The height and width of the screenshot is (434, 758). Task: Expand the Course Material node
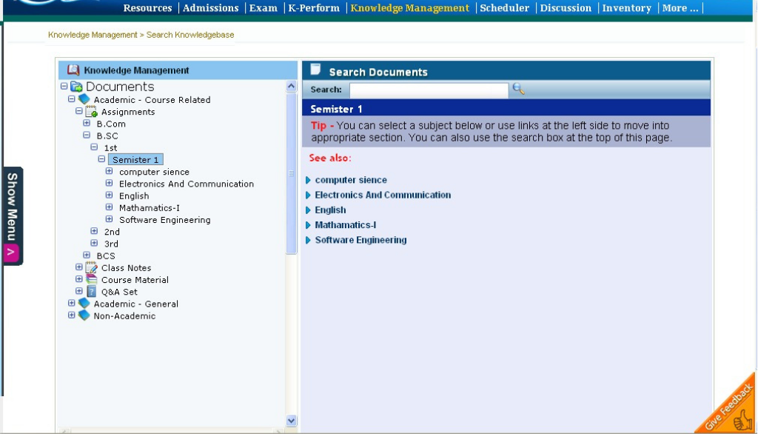78,279
